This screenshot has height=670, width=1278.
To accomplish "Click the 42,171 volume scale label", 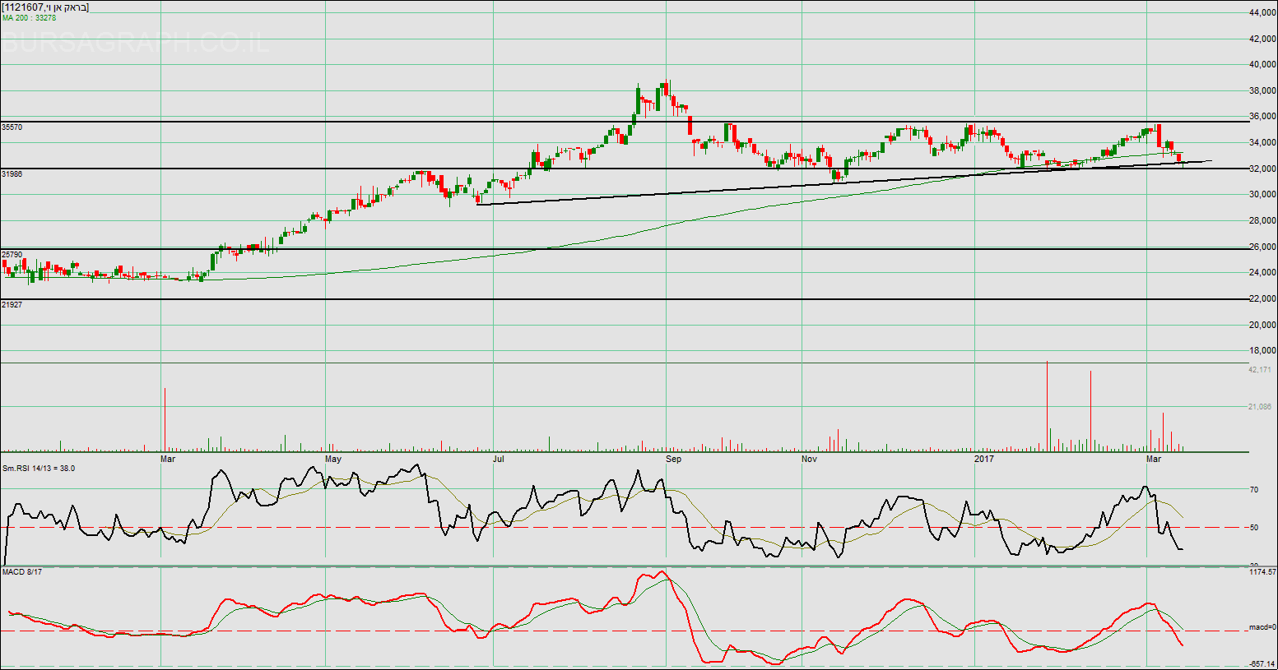I will pos(1260,370).
